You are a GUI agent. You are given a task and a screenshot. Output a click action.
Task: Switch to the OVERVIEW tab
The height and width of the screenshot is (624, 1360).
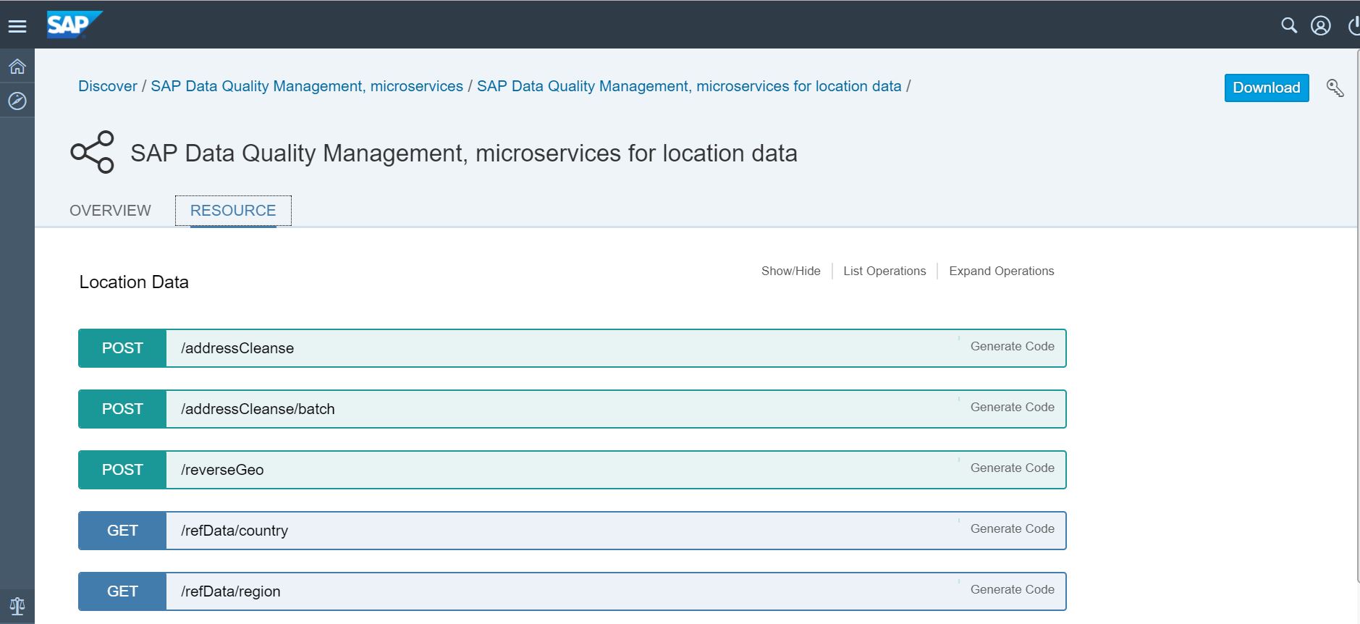tap(110, 211)
